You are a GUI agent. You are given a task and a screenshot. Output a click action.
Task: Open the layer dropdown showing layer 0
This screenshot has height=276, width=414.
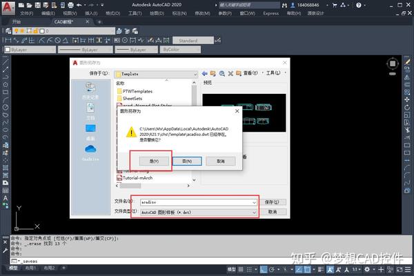point(63,31)
